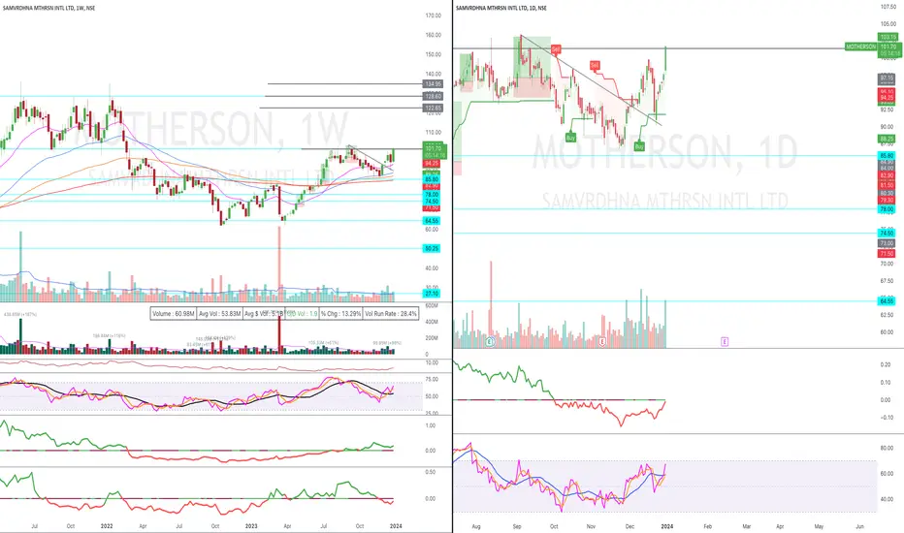Click the Sep label on daily time axis

pyautogui.click(x=517, y=526)
